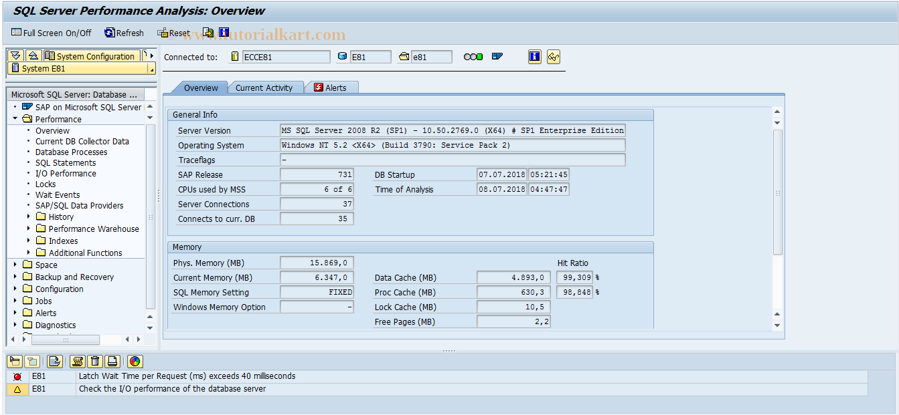Open SAP/SQL Data Providers item
Screen dimensions: 899x415
pyautogui.click(x=80, y=205)
